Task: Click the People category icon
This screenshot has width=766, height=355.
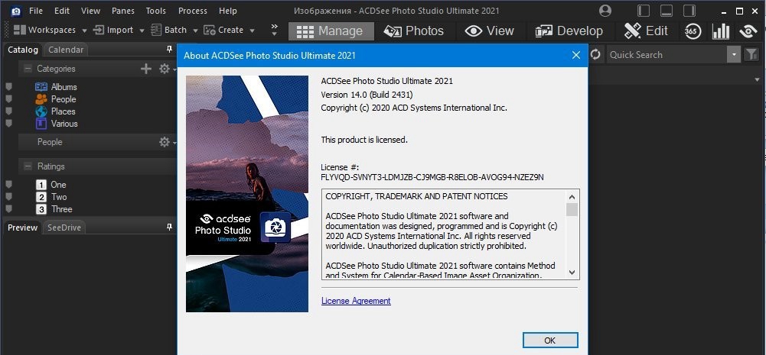Action: [x=41, y=99]
